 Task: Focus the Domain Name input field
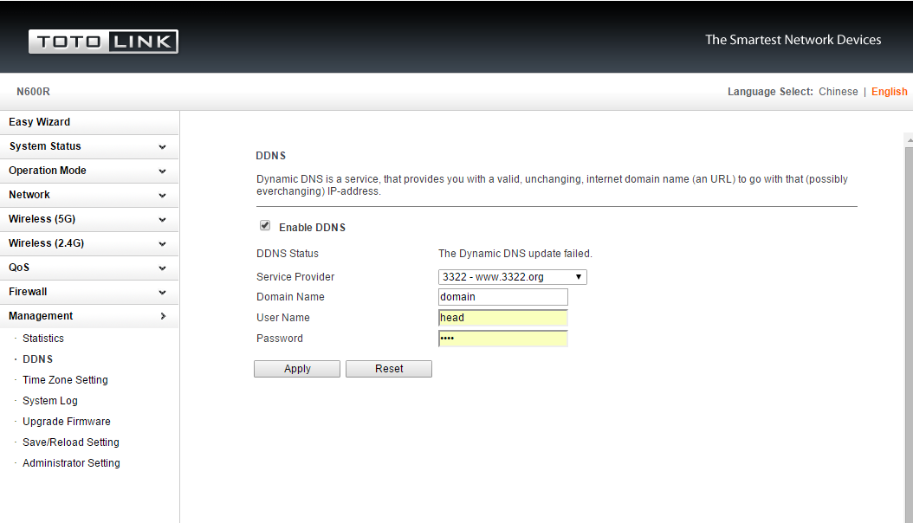pos(503,297)
